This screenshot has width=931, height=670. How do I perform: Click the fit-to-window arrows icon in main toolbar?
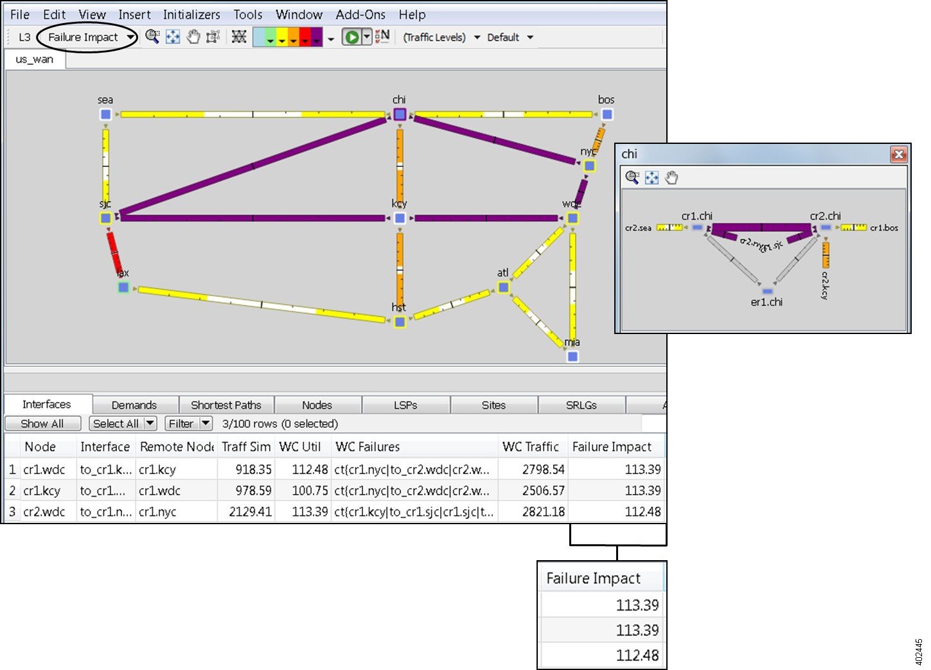[173, 37]
